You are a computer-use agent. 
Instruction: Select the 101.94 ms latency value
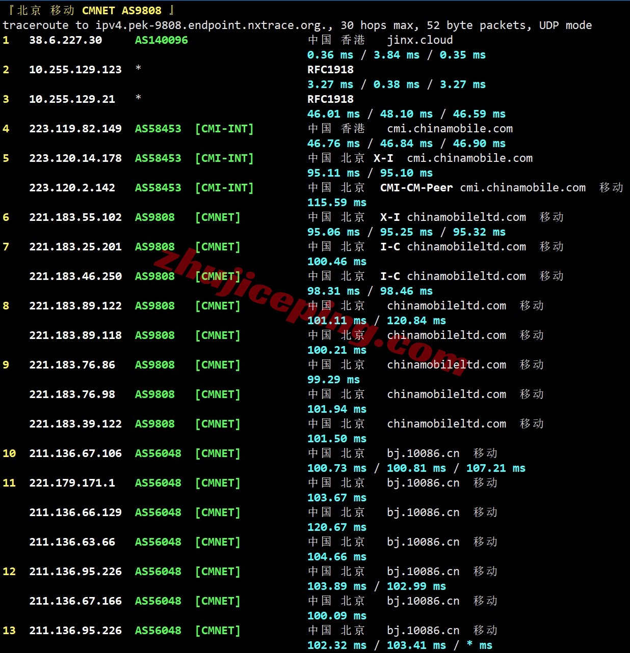click(336, 409)
